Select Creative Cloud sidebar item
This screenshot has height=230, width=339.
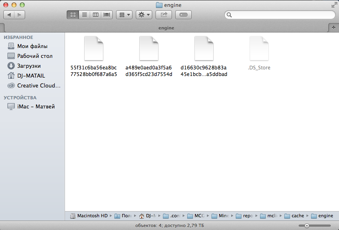(38, 85)
